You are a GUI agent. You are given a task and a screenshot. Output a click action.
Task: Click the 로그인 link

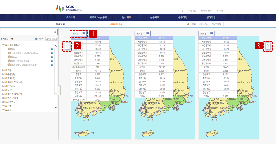[x=180, y=11]
